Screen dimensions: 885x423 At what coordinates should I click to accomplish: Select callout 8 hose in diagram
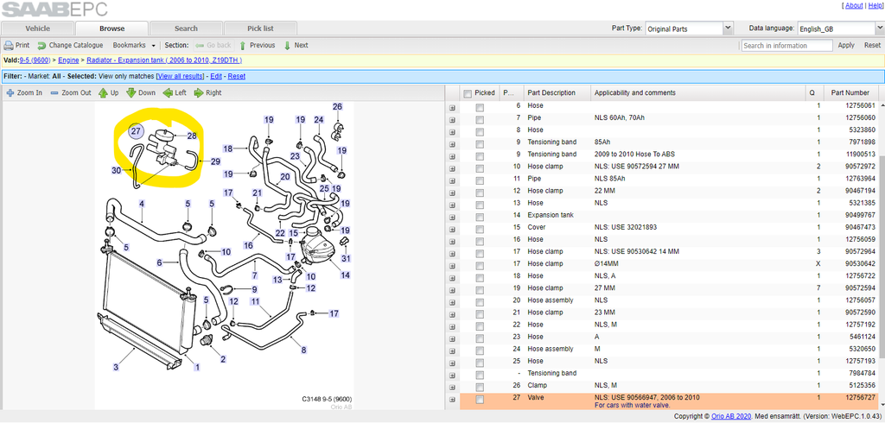303,350
